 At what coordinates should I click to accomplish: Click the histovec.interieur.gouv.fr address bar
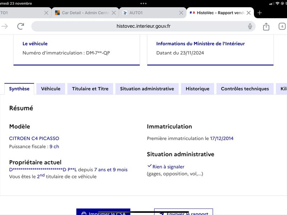[143, 26]
